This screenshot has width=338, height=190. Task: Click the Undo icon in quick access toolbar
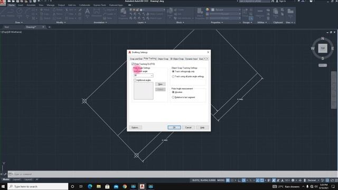(39, 1)
